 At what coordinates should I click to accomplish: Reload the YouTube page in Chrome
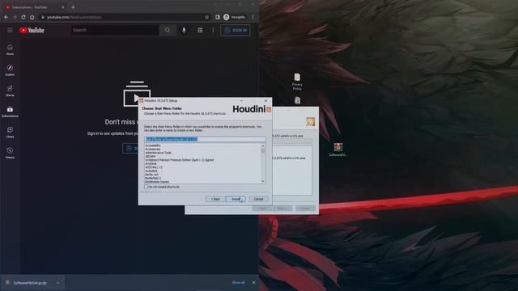(23, 17)
